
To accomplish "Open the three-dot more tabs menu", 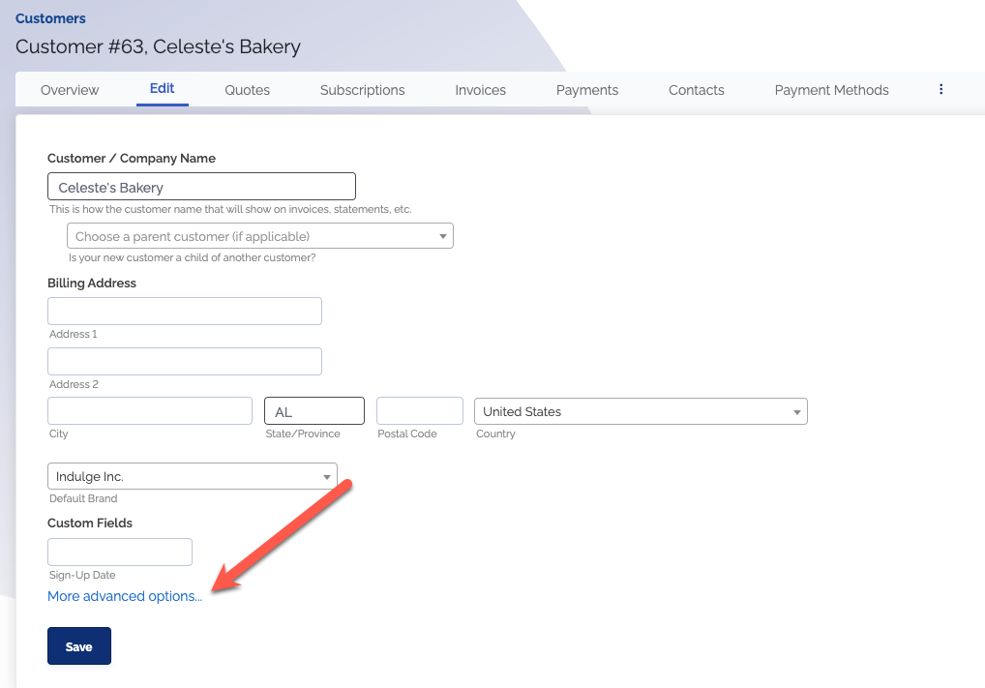I will (940, 89).
